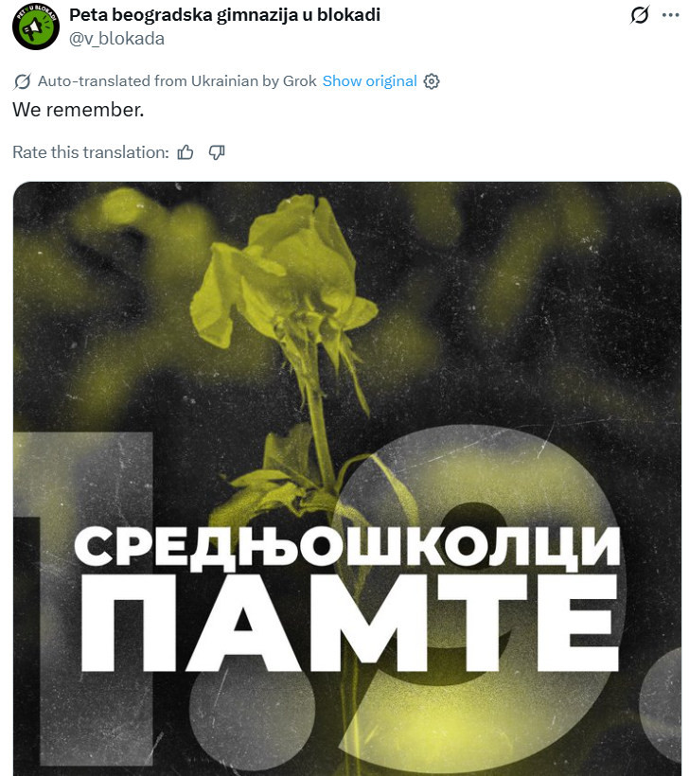Screen dimensions: 689x776
Task: Click the yellow rose flower in image
Action: point(284,274)
